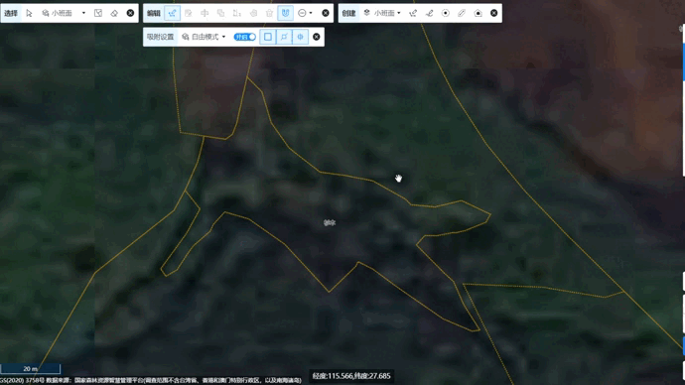685x385 pixels.
Task: Toggle the square snap option button
Action: [268, 37]
